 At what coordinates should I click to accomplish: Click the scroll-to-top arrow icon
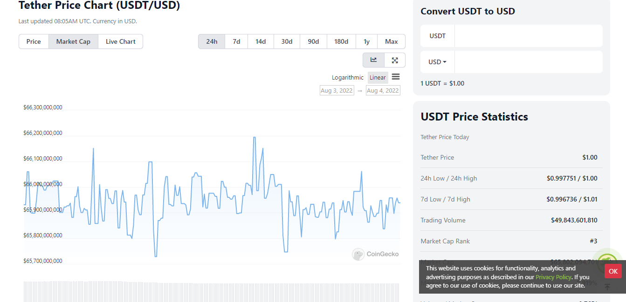click(x=607, y=287)
